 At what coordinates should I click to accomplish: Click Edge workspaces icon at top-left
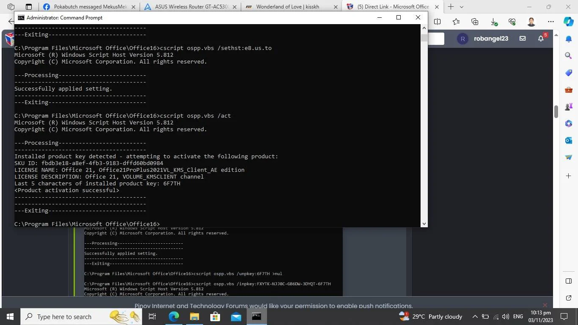(11, 7)
